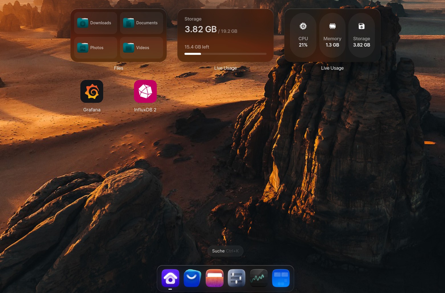This screenshot has width=445, height=293.
Task: Open the Documents folder
Action: click(141, 23)
